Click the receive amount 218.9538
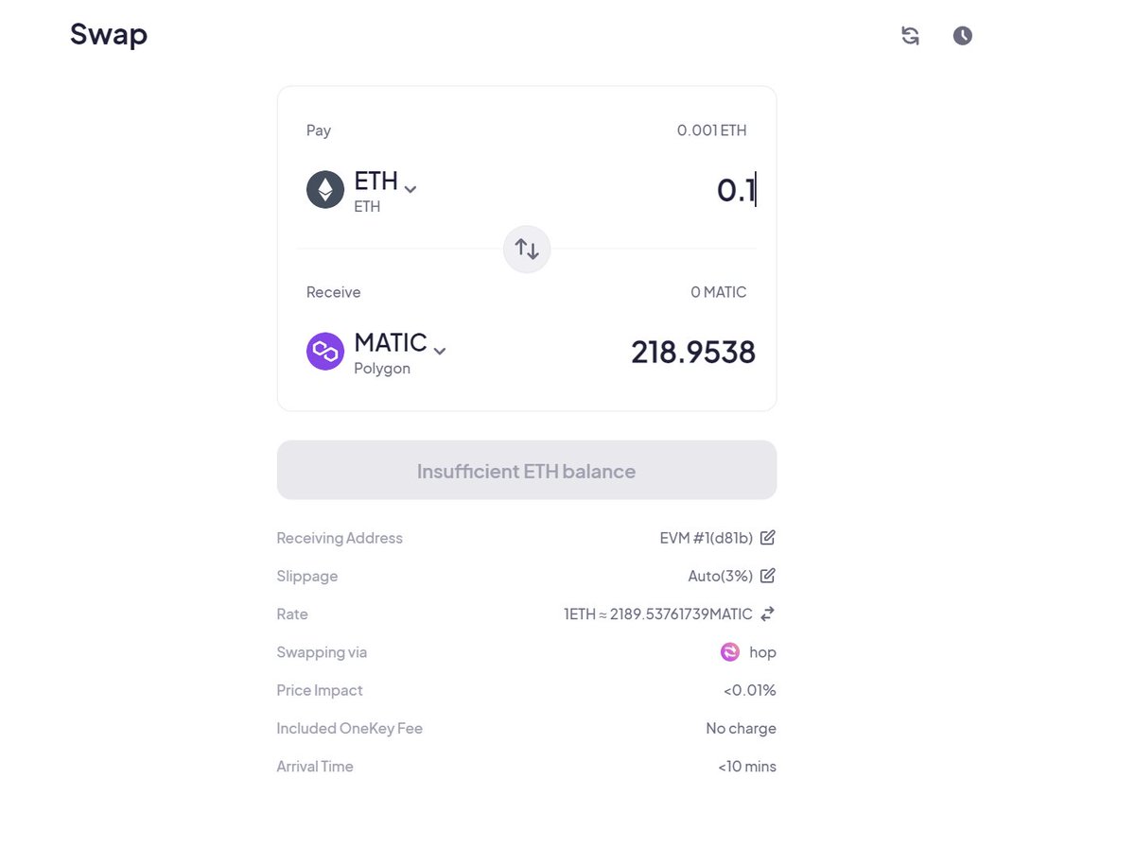The width and height of the screenshot is (1135, 847). point(693,352)
